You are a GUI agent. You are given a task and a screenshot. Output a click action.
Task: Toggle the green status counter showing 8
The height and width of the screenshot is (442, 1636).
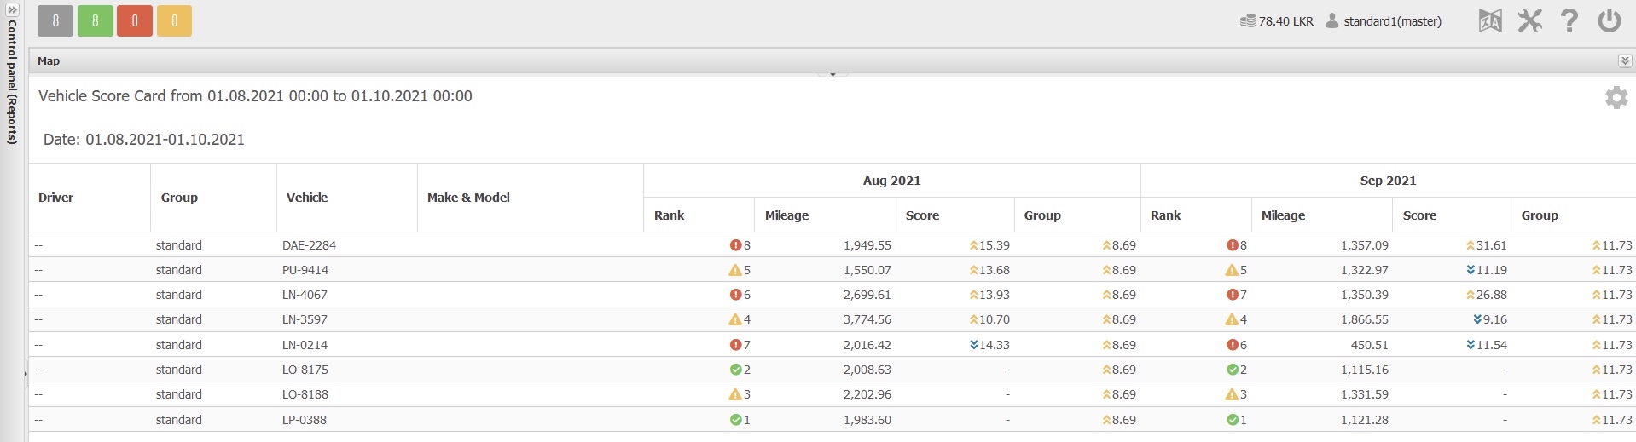(96, 21)
